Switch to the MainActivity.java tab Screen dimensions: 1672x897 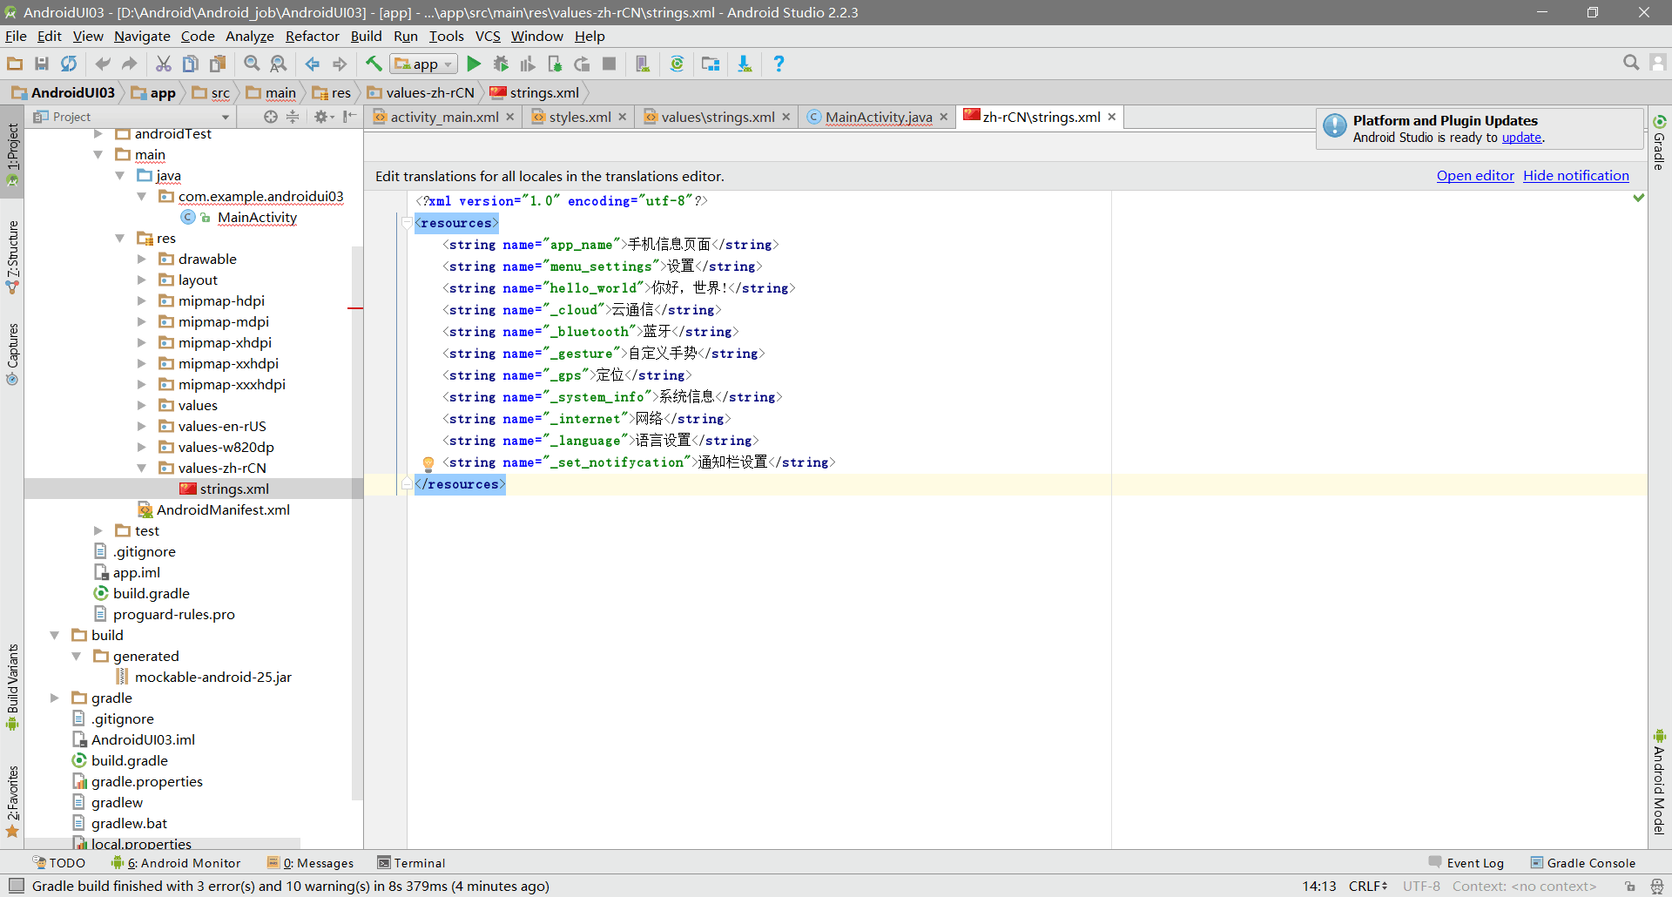(x=879, y=117)
